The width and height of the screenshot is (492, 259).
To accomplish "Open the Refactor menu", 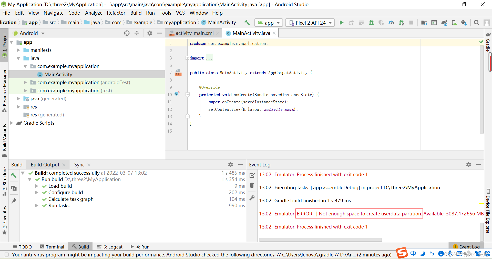I will 116,13.
